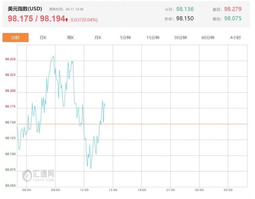Click the 汇通网 watermark logo

39,175
